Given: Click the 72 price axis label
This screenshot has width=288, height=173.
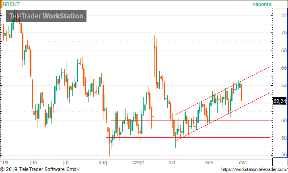Looking at the screenshot, I should coord(284,15).
